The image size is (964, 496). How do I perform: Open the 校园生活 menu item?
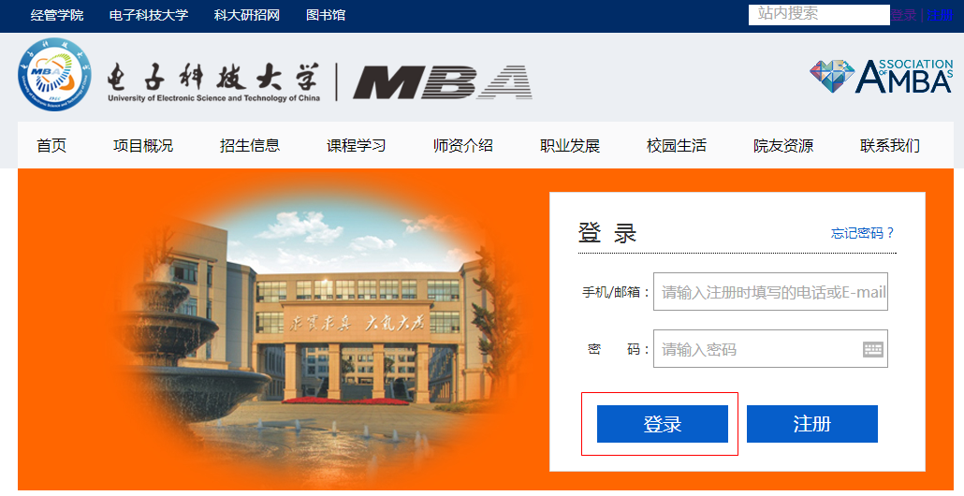[x=677, y=146]
